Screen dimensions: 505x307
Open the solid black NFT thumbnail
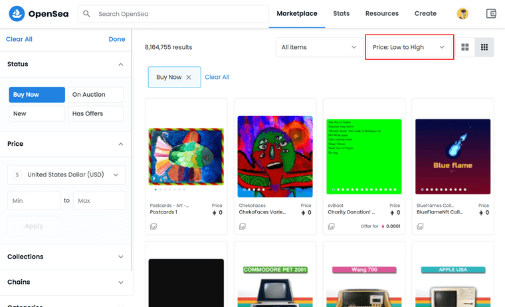click(x=186, y=283)
